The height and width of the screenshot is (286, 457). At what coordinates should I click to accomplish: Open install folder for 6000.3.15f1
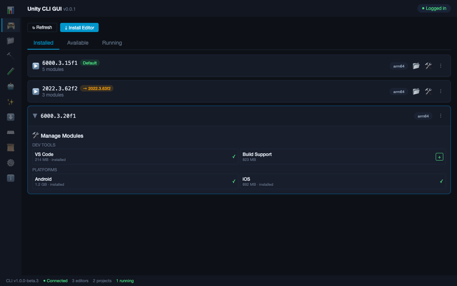pyautogui.click(x=416, y=66)
